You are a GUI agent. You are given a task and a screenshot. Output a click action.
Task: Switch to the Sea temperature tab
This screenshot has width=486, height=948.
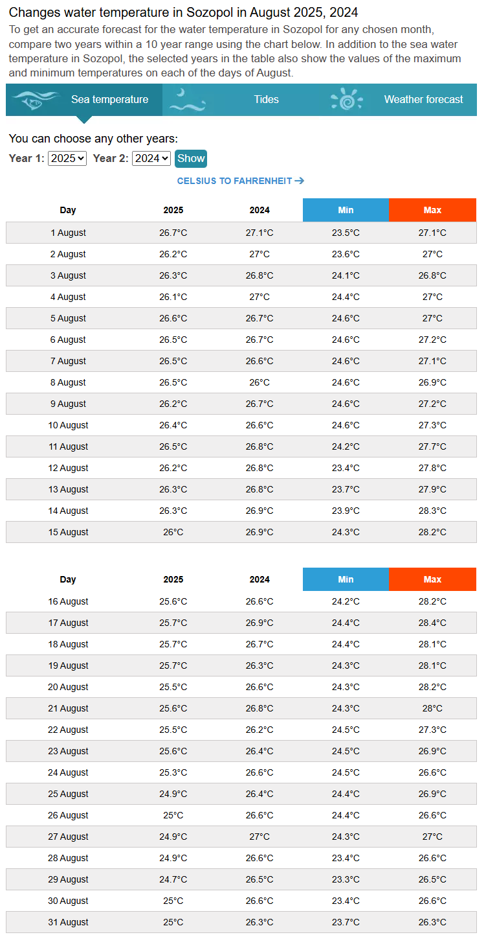pyautogui.click(x=109, y=100)
